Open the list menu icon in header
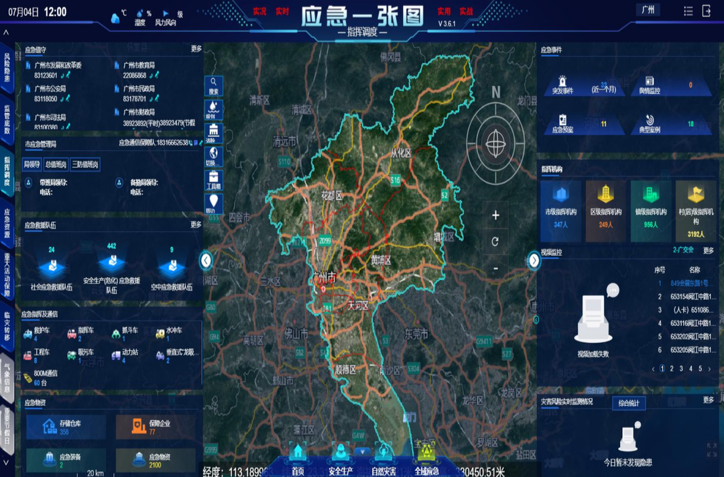This screenshot has width=724, height=477. 688,11
